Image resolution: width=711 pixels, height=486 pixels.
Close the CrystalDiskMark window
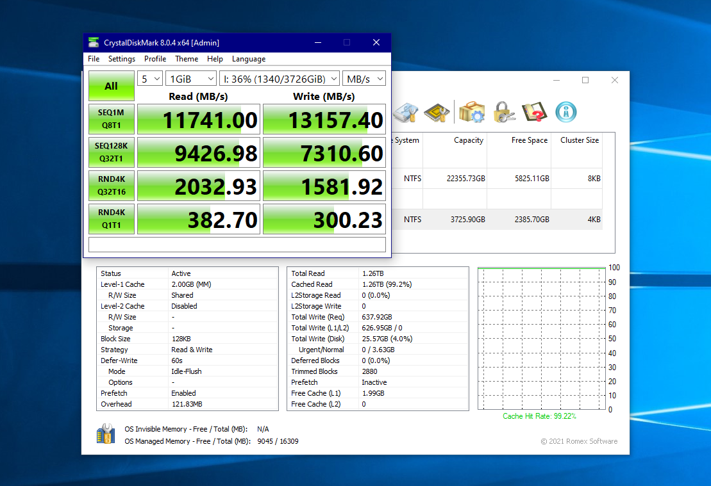click(x=376, y=42)
